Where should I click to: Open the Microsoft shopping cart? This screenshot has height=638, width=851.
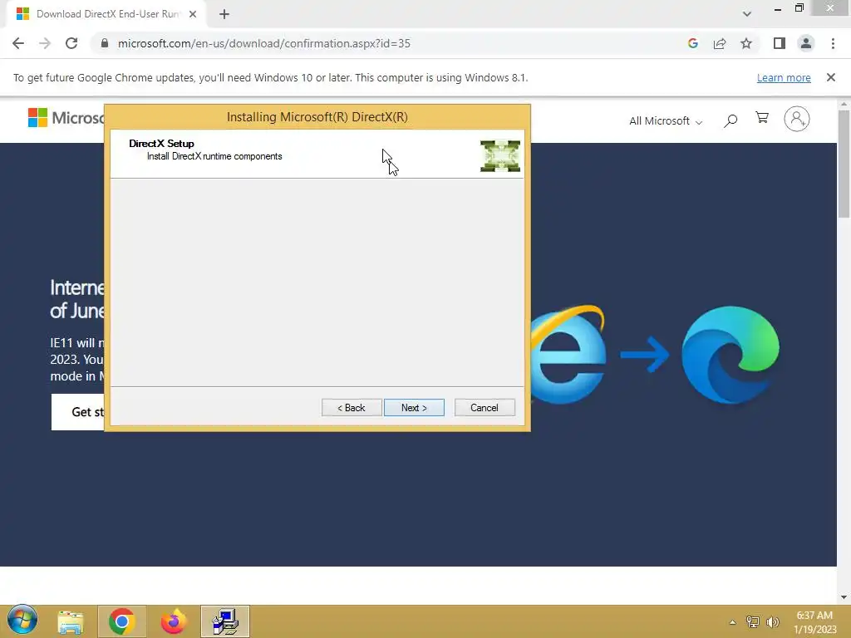point(762,118)
